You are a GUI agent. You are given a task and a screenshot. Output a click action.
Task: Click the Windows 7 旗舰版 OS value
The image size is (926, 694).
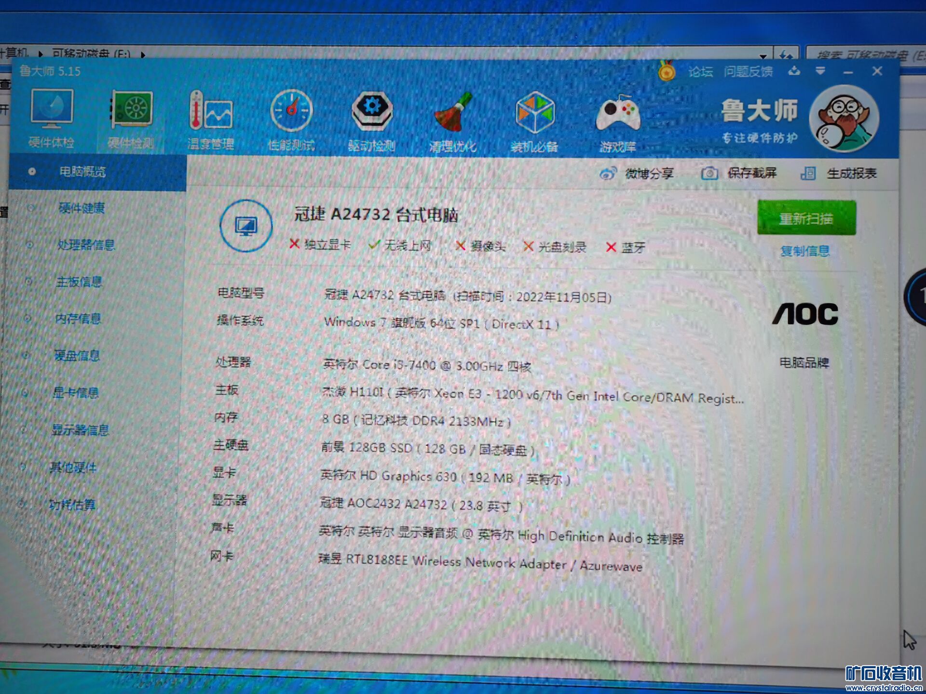click(x=441, y=323)
